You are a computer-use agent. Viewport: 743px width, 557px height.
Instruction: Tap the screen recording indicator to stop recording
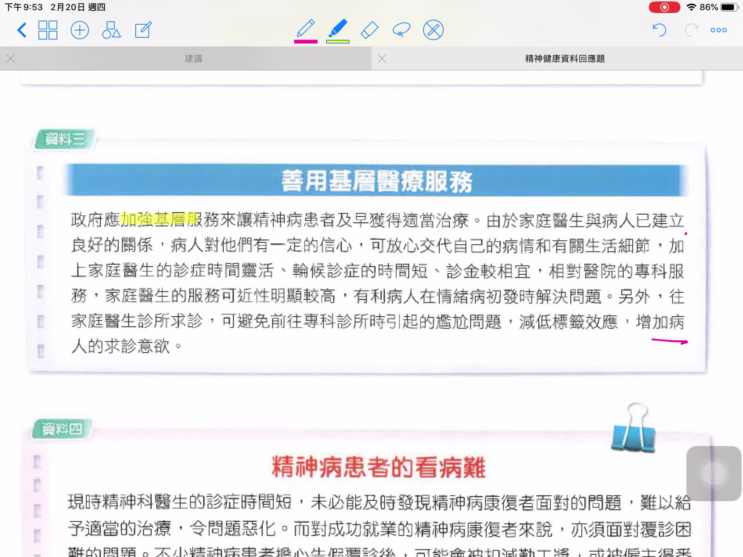[x=664, y=7]
